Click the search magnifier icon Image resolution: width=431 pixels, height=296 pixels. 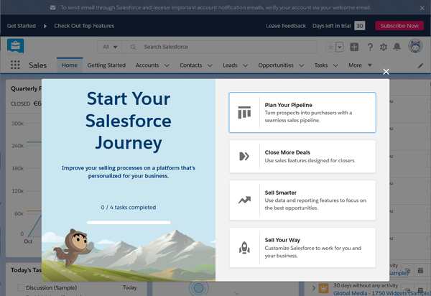[x=133, y=47]
